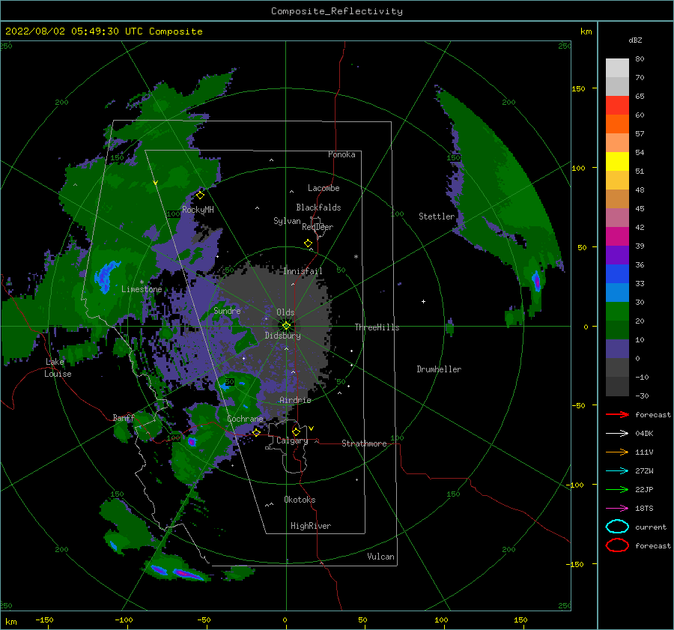Click the Stettler city label

pos(437,216)
